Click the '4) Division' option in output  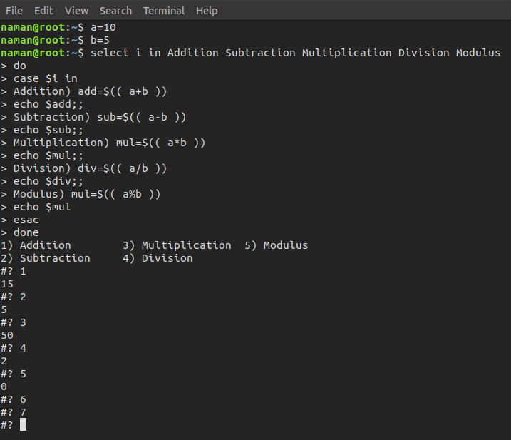pos(158,258)
